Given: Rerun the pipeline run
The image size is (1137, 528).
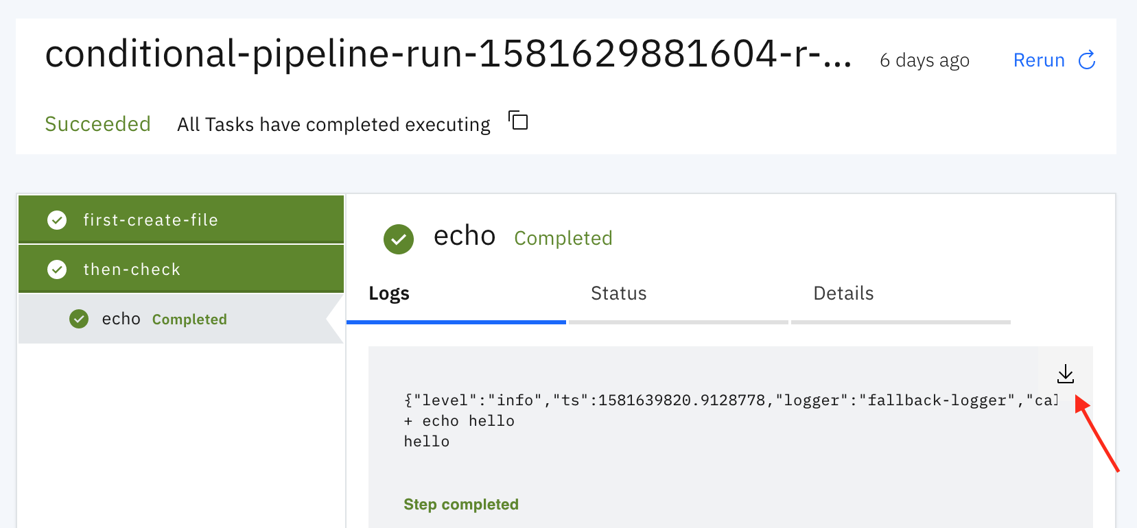Looking at the screenshot, I should [1055, 60].
